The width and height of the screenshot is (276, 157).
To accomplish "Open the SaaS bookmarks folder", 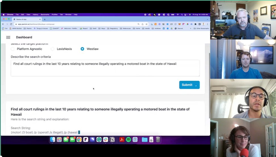I will pos(93,28).
